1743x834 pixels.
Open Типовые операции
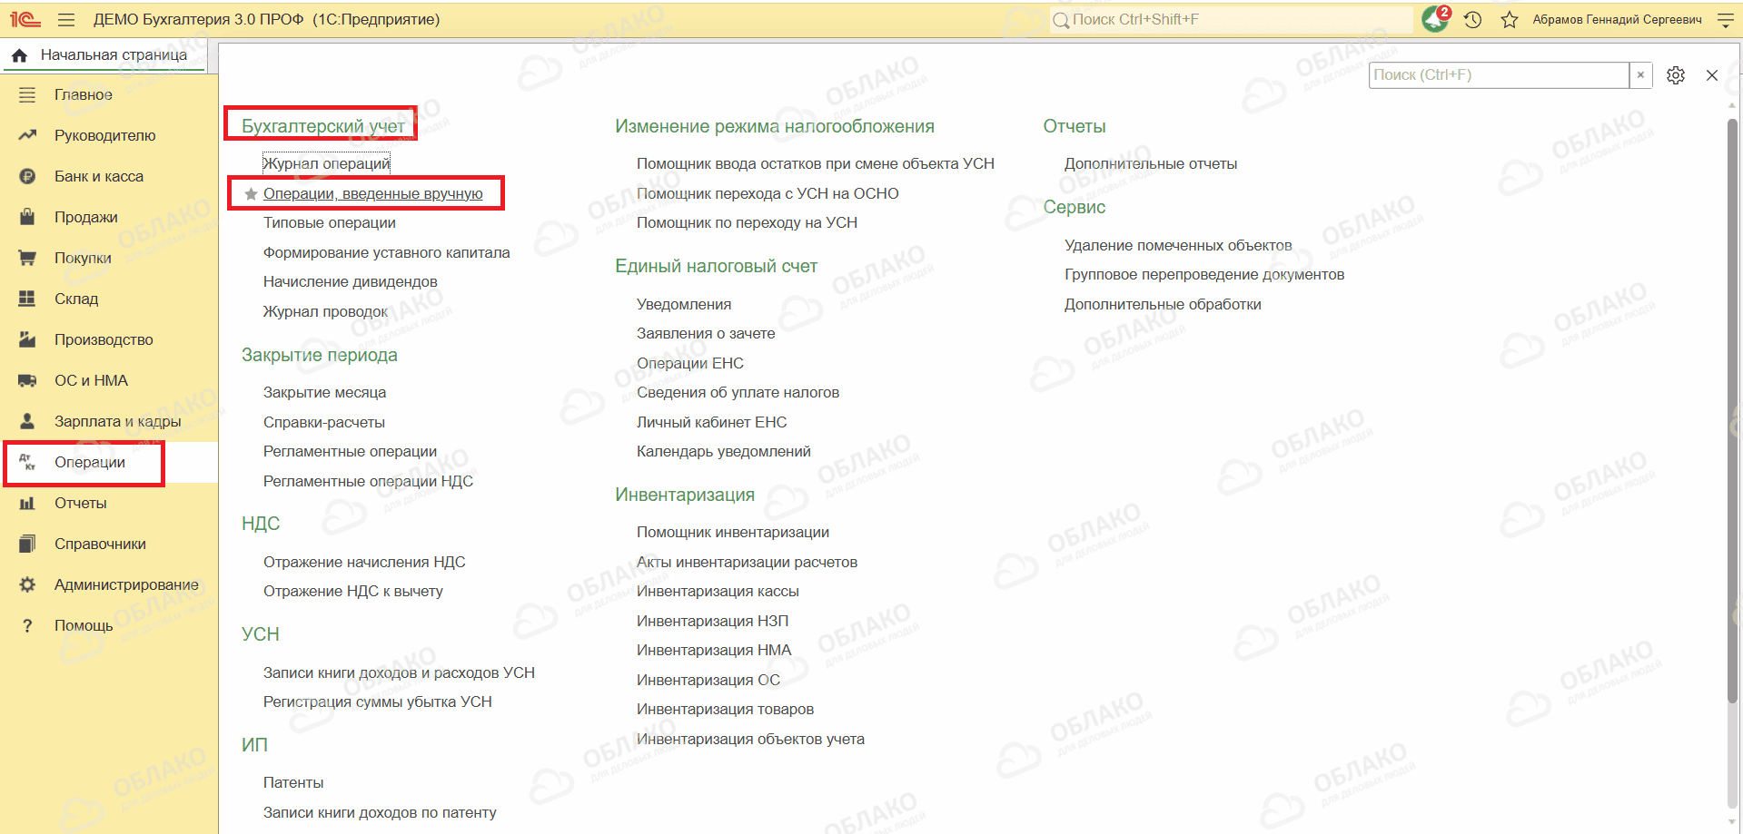click(330, 222)
